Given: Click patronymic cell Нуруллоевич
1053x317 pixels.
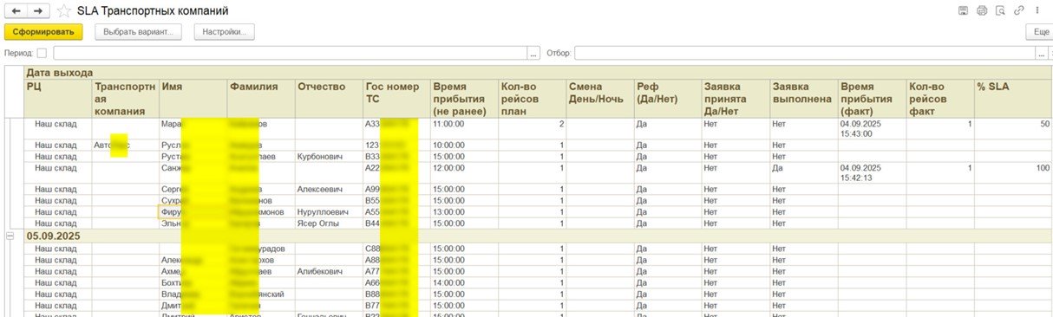Looking at the screenshot, I should (329, 212).
